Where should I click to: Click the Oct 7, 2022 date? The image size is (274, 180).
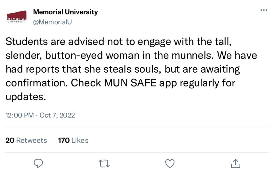point(57,115)
